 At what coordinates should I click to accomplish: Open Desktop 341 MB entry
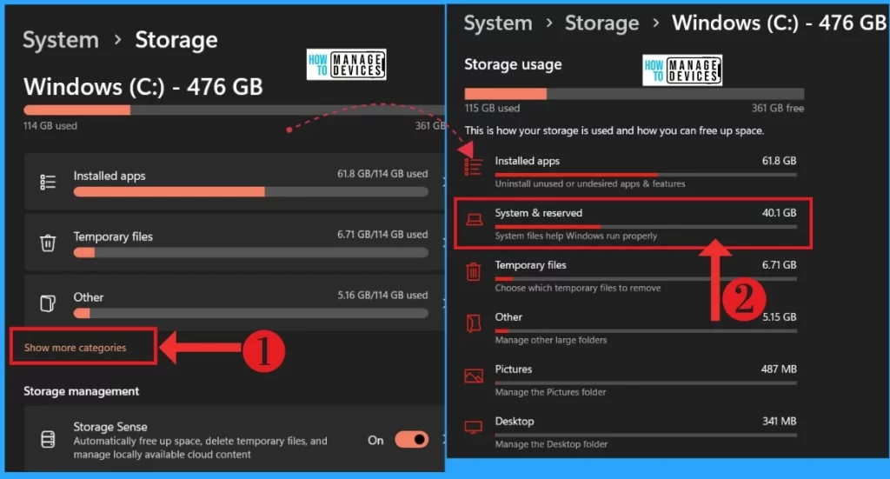click(x=631, y=432)
